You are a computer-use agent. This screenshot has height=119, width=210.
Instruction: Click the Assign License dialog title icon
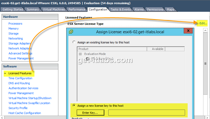(x=71, y=32)
